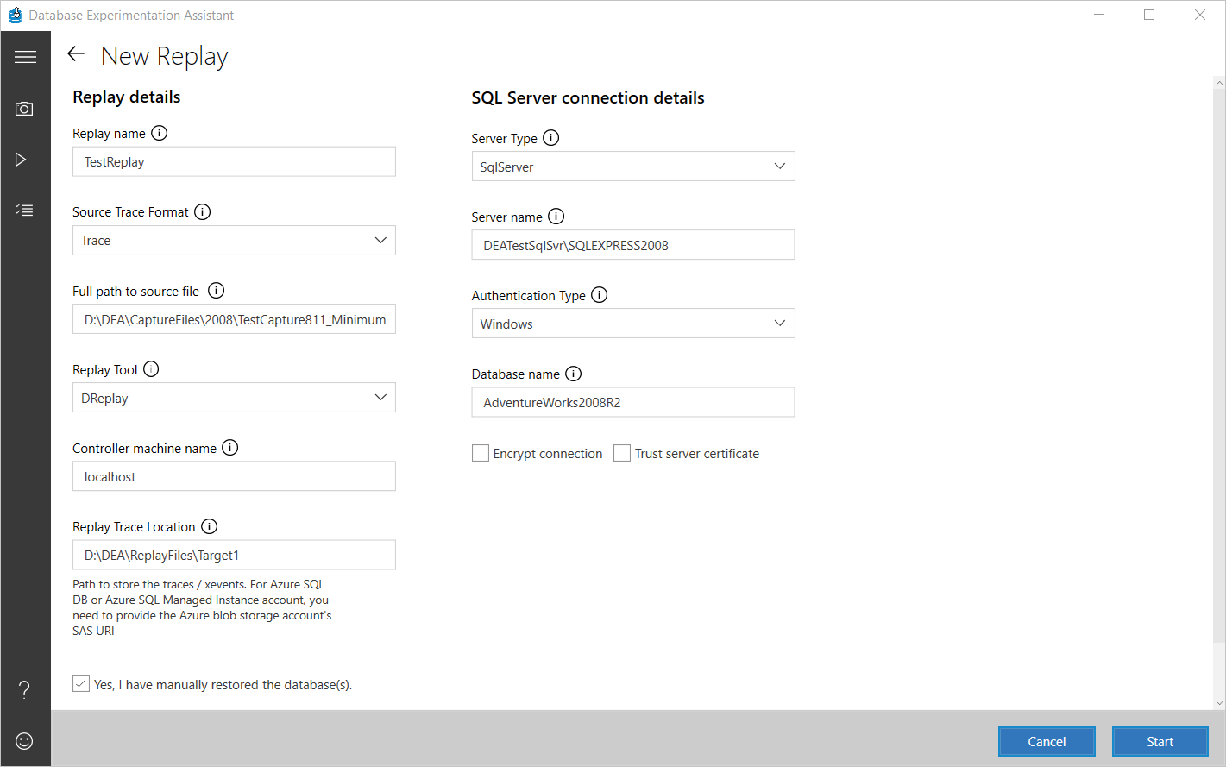Toggle the Encrypt connection checkbox
1226x767 pixels.
[481, 453]
